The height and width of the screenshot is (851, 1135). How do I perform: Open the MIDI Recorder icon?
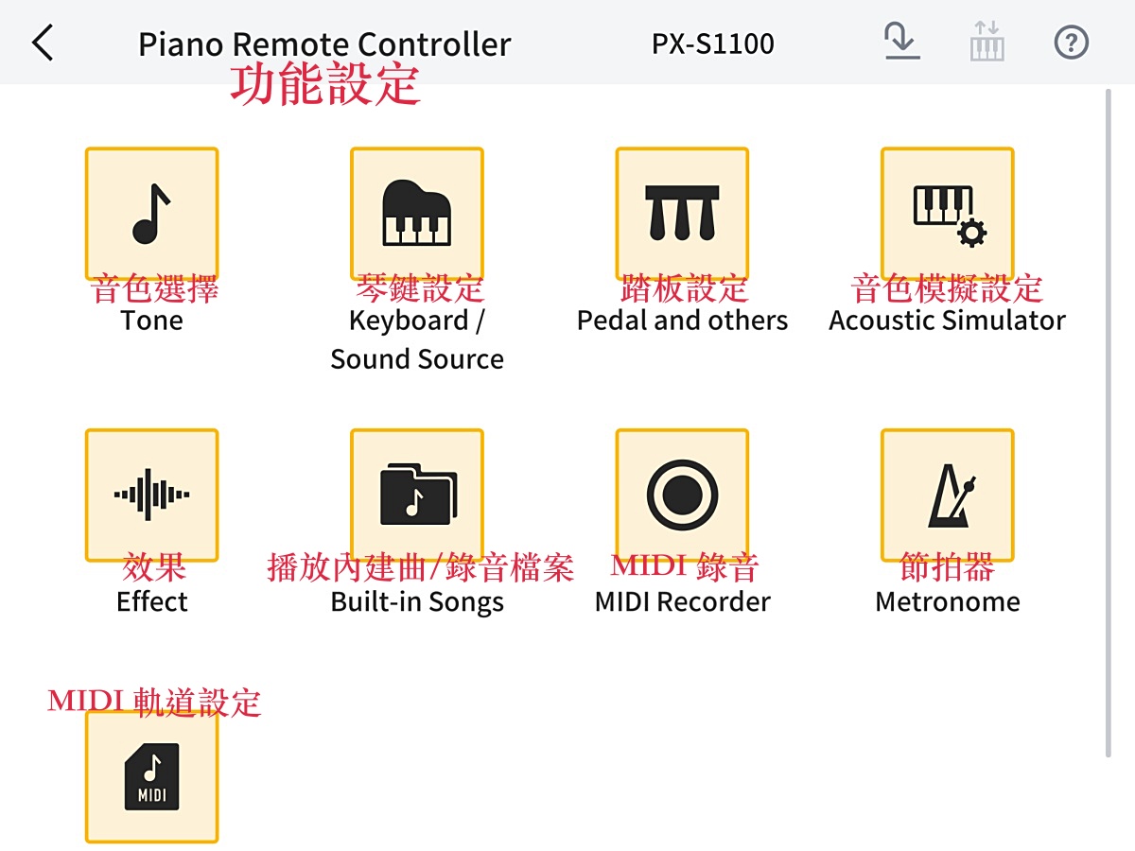coord(682,495)
